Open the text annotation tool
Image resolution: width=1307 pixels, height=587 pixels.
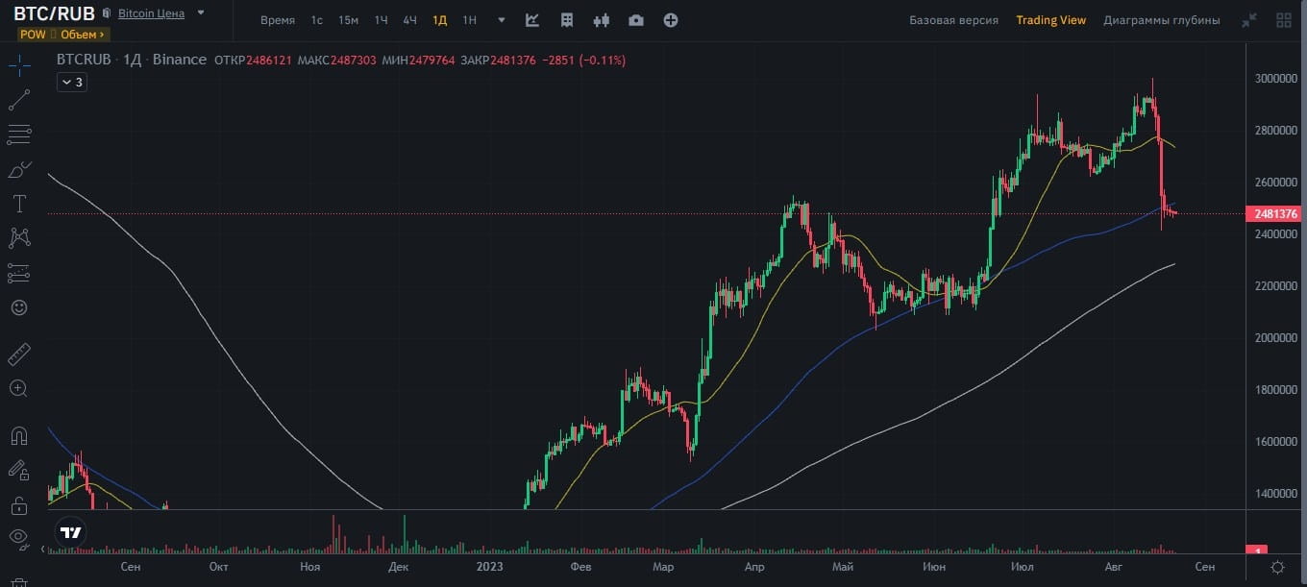tap(18, 204)
